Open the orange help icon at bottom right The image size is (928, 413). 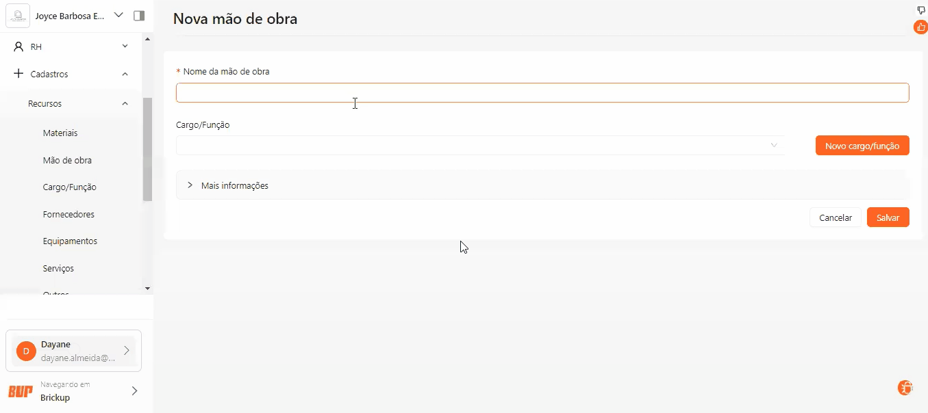click(905, 388)
